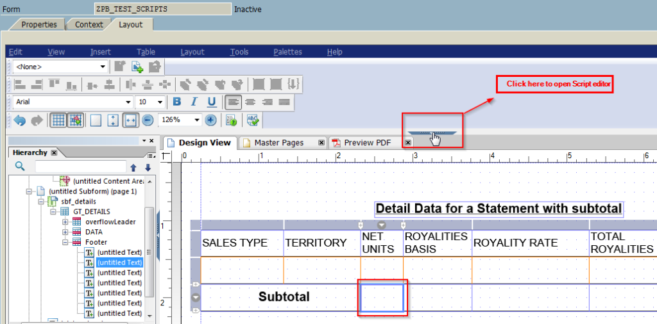This screenshot has width=657, height=324.
Task: Expand the DATA node
Action: [65, 232]
